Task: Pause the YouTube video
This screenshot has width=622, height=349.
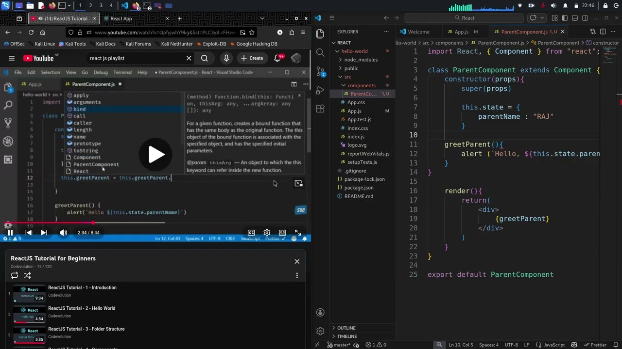Action: (10, 233)
